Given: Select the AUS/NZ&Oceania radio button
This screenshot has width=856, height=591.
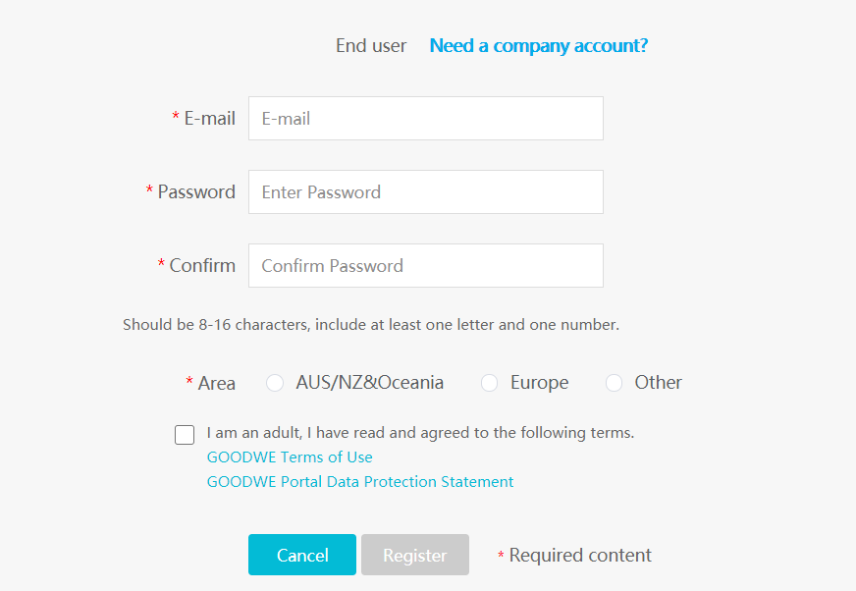Looking at the screenshot, I should (x=275, y=383).
